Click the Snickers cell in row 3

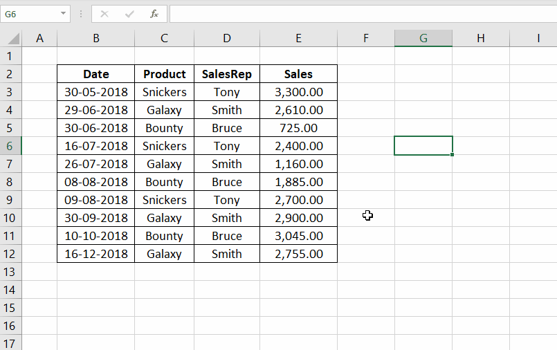click(165, 92)
